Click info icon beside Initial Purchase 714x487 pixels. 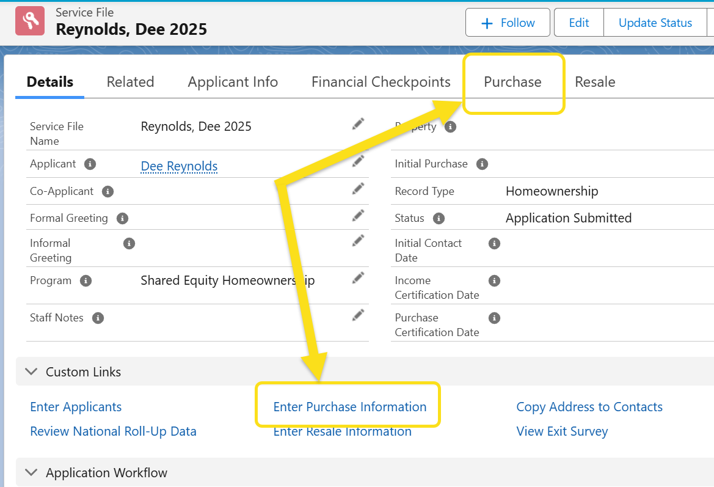[482, 164]
